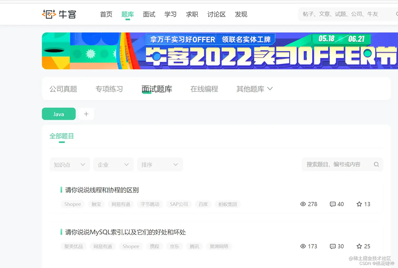This screenshot has height=268, width=398.
Task: Expand the 排序 sort dropdown
Action: tap(160, 164)
